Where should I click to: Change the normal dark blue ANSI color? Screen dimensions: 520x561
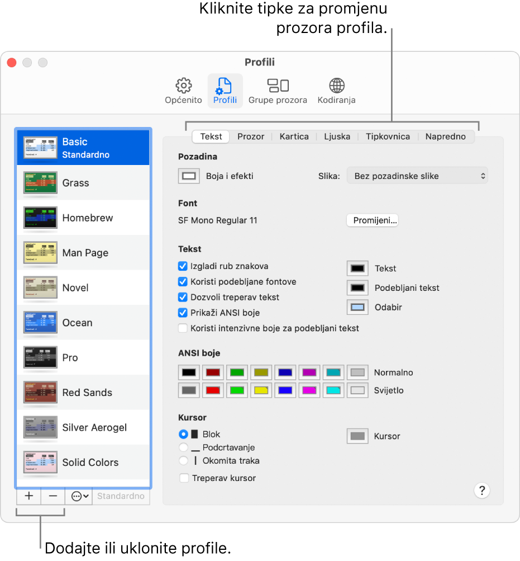[285, 372]
